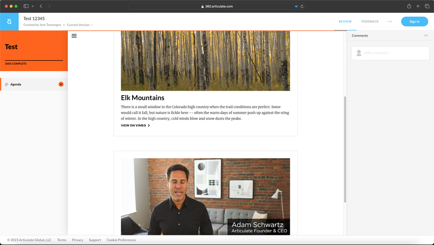Viewport: 434px width, 245px height.
Task: Reload the page in Safari
Action: click(302, 7)
